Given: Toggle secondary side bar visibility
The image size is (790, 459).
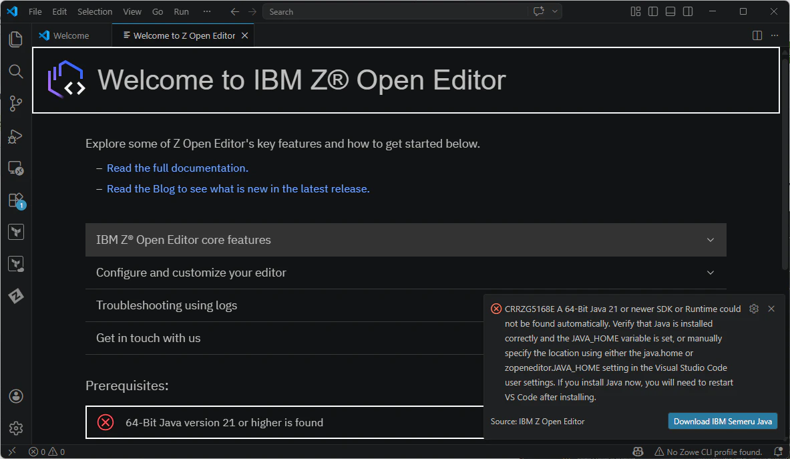Looking at the screenshot, I should 688,11.
